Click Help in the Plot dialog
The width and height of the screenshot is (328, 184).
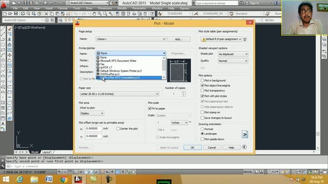click(x=231, y=148)
